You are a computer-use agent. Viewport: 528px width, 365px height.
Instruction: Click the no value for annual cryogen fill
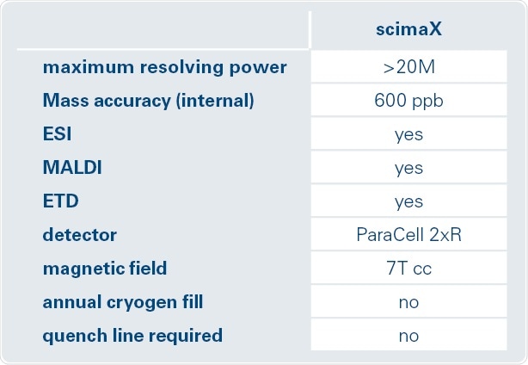[408, 302]
